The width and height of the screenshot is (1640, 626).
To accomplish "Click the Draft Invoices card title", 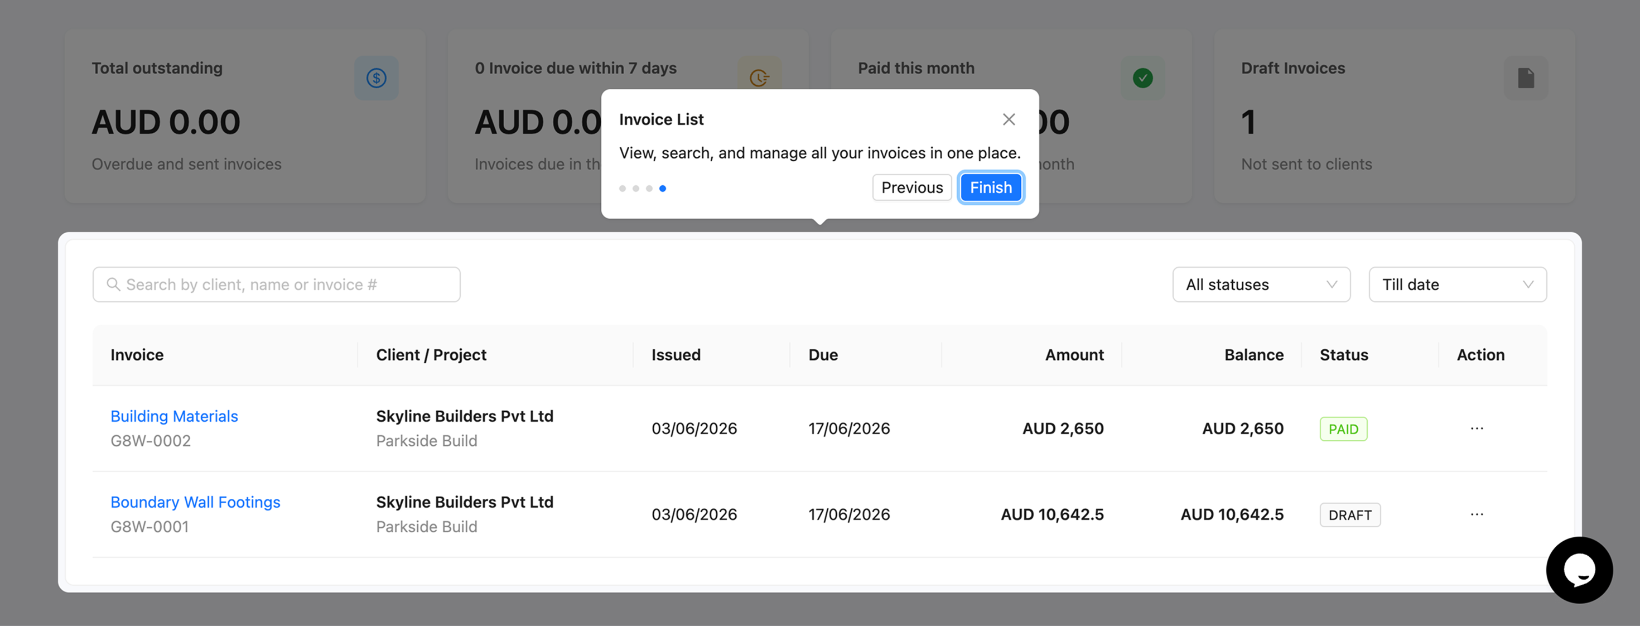I will tap(1292, 68).
